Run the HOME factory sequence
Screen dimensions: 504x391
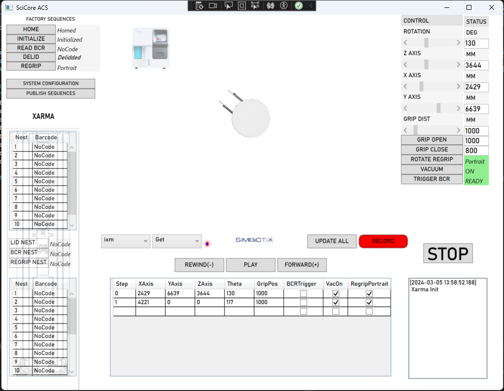point(31,30)
